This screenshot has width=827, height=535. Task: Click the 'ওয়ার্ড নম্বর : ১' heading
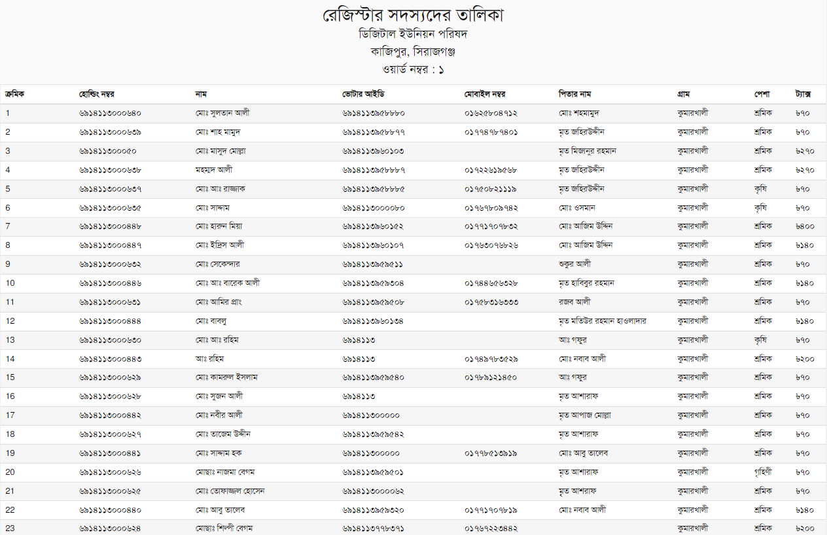pyautogui.click(x=413, y=69)
